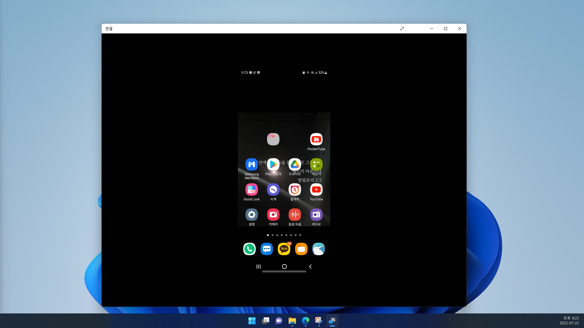584x328 pixels.
Task: Open the blue Messages app
Action: [267, 249]
